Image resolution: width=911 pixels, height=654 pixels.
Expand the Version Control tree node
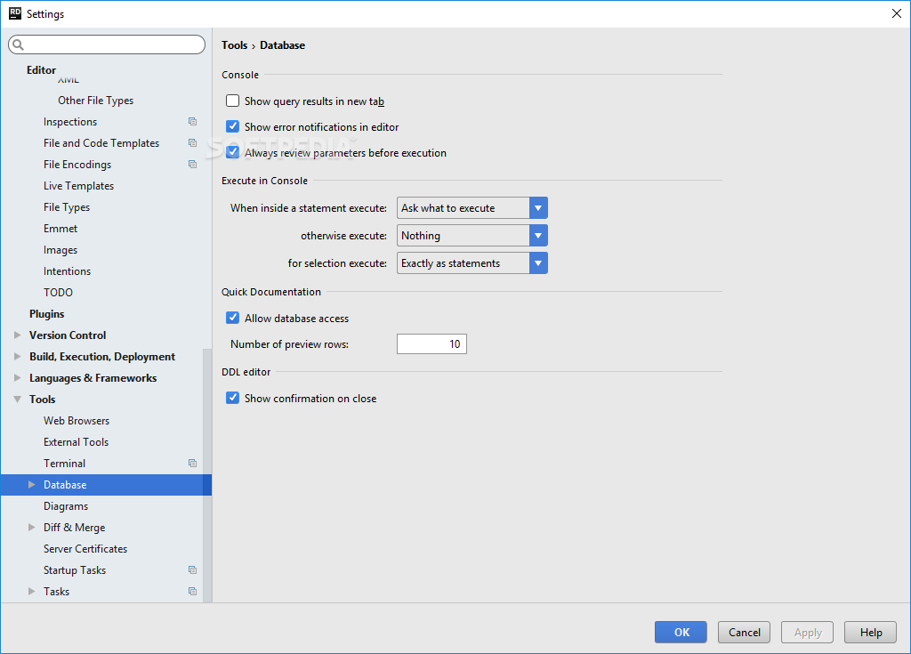[x=17, y=335]
